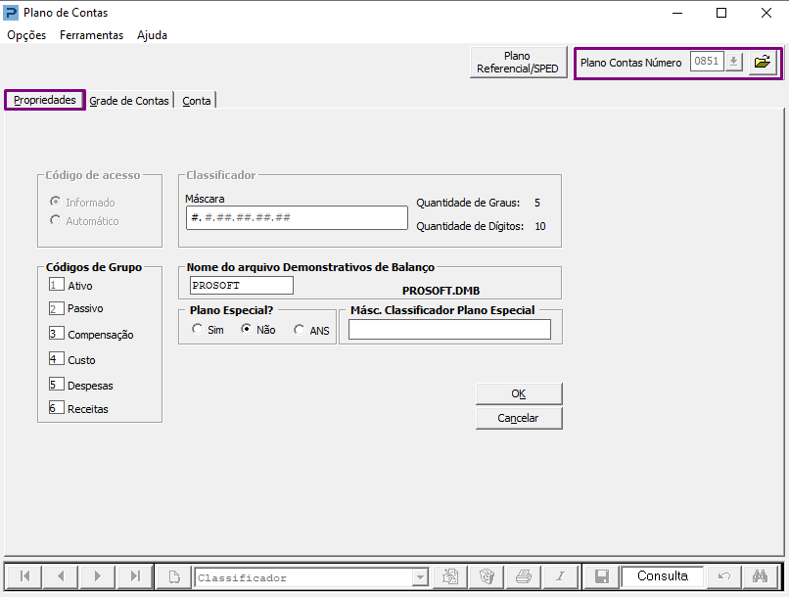The height and width of the screenshot is (597, 789).
Task: Open the Ferramentas menu
Action: [x=92, y=35]
